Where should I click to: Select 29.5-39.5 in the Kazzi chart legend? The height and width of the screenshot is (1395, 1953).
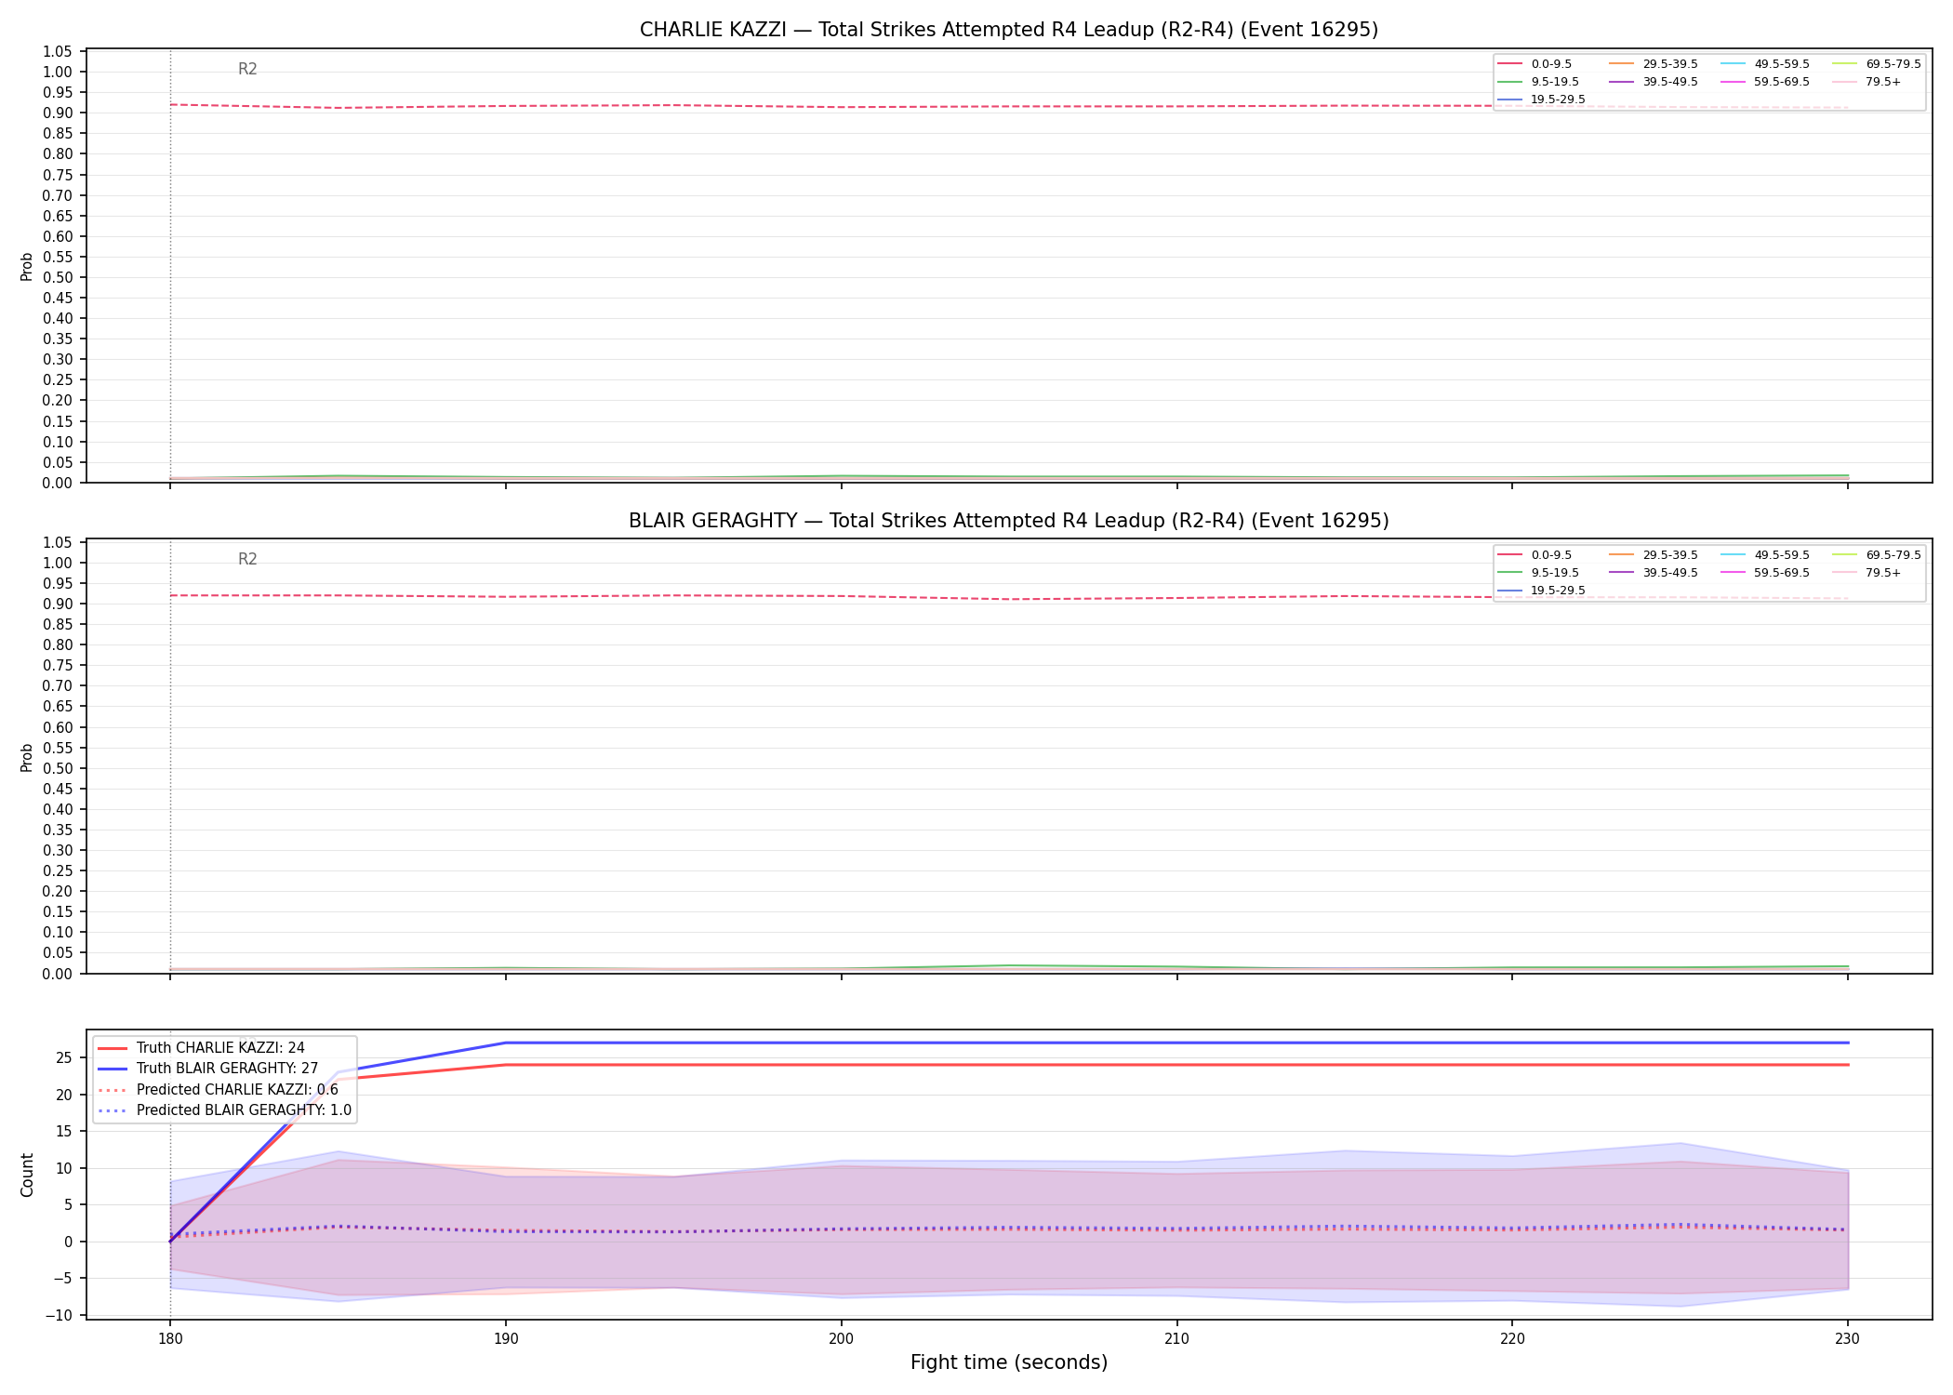tap(1670, 64)
